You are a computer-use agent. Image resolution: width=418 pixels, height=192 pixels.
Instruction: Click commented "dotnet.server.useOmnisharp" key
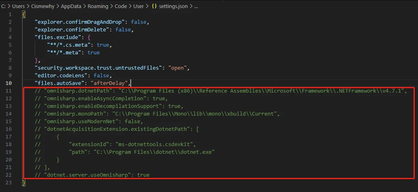(88, 175)
